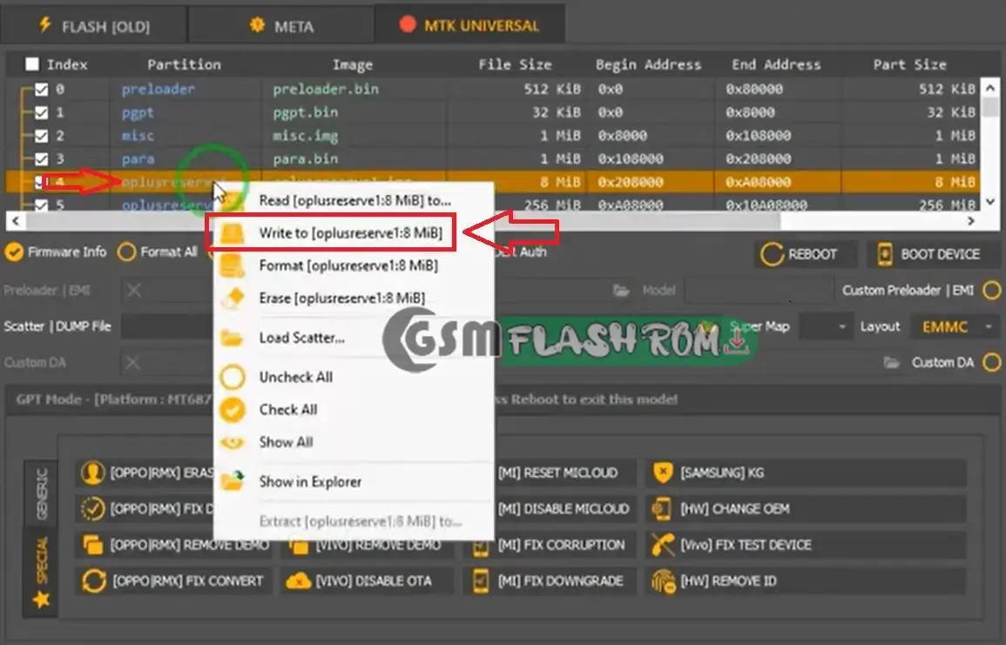Click the Load Scatter folder icon
The height and width of the screenshot is (645, 1006).
233,338
